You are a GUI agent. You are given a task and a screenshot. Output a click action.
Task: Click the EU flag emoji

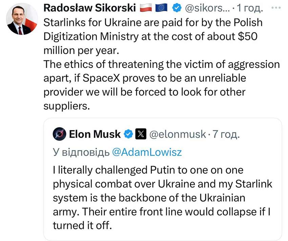tap(161, 8)
